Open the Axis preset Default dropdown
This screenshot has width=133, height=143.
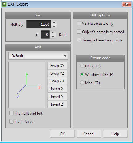pos(38,56)
